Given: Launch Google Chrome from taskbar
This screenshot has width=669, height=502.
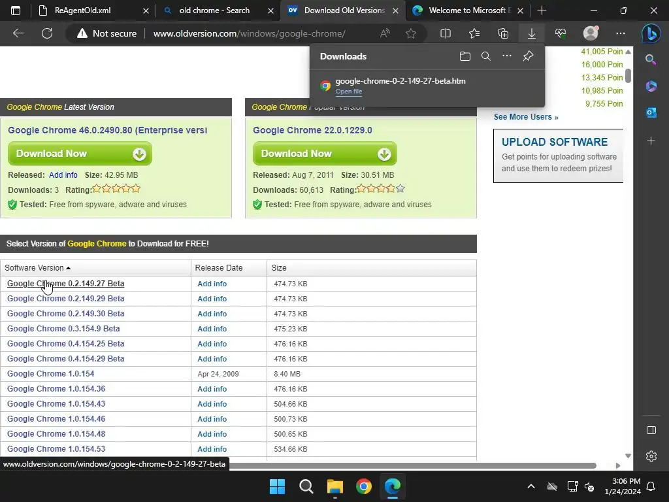Looking at the screenshot, I should (364, 486).
